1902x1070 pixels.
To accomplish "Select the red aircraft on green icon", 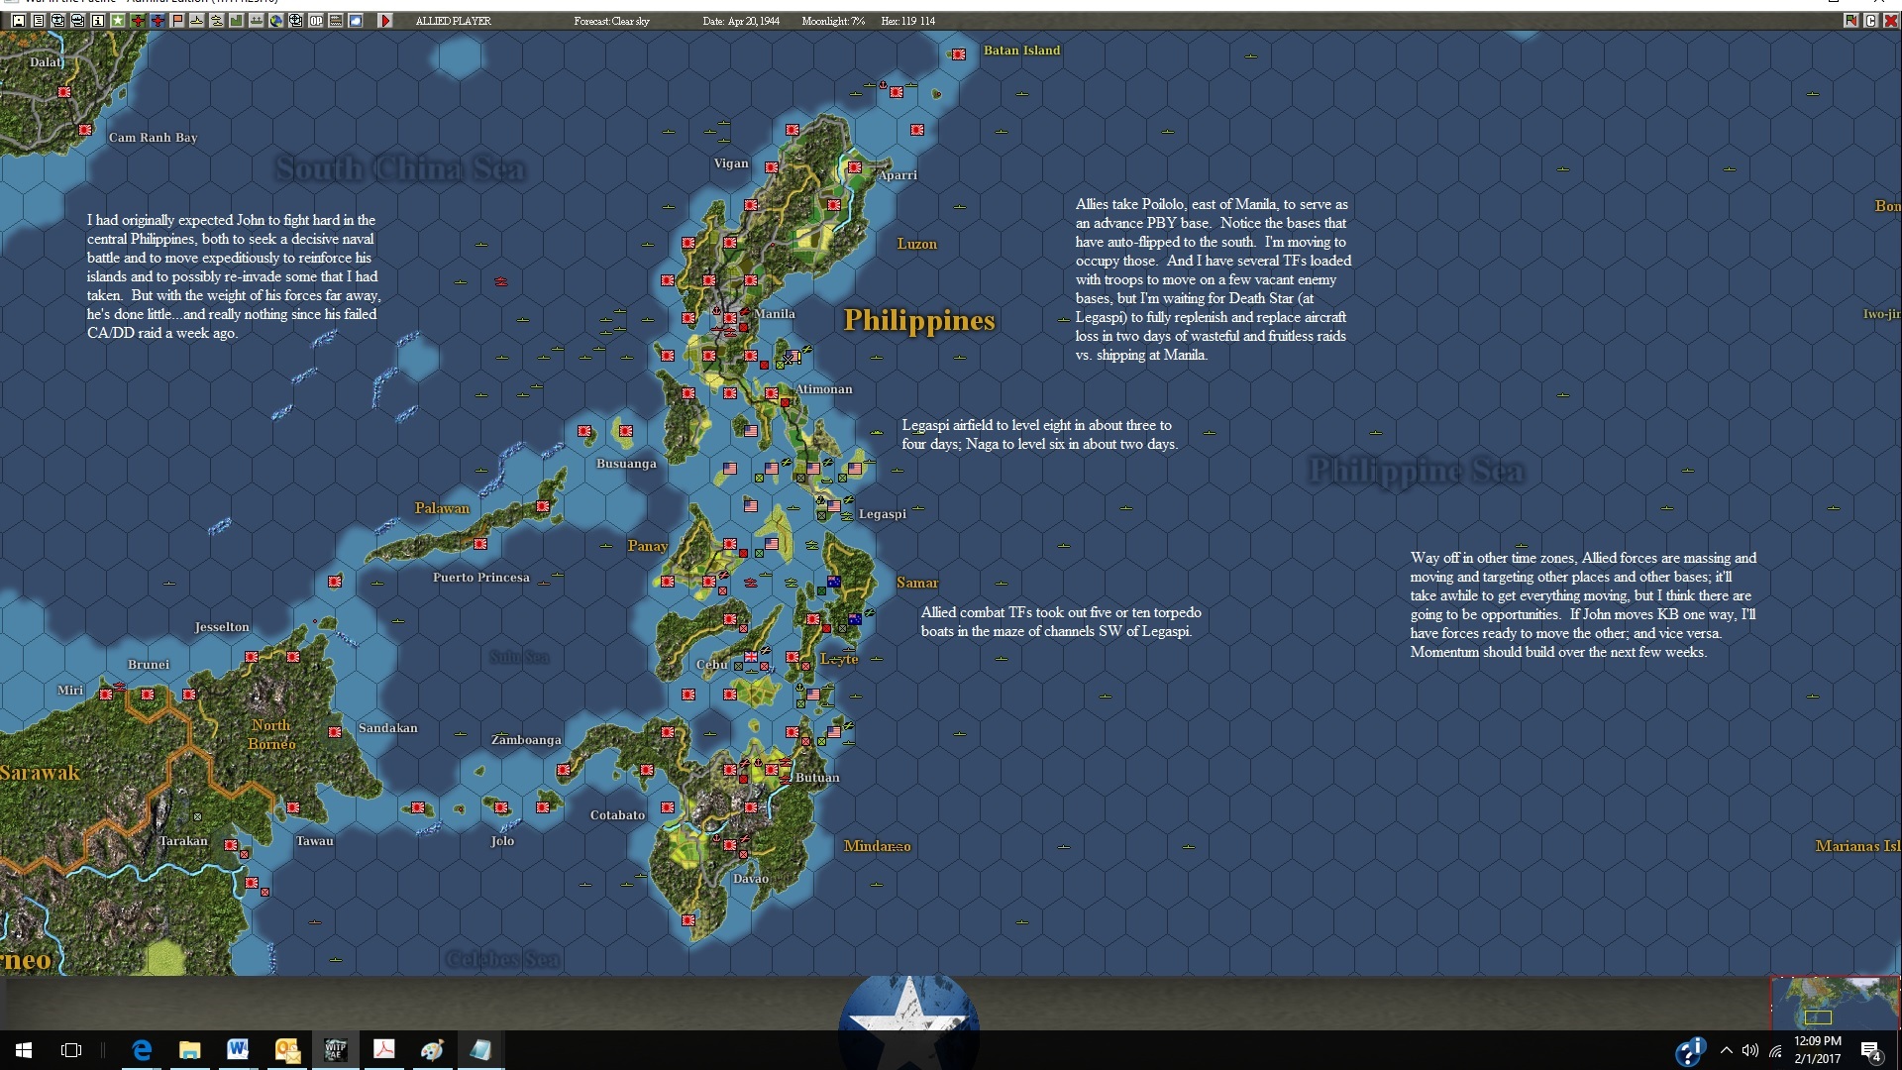I will pos(138,20).
